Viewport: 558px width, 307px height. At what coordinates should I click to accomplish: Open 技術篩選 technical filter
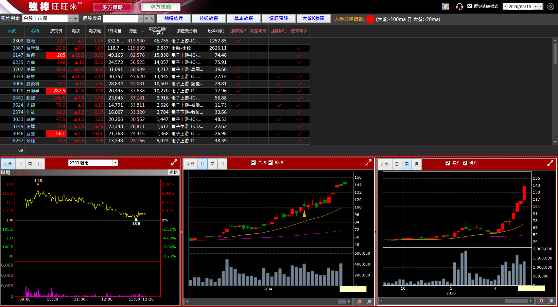tap(209, 18)
